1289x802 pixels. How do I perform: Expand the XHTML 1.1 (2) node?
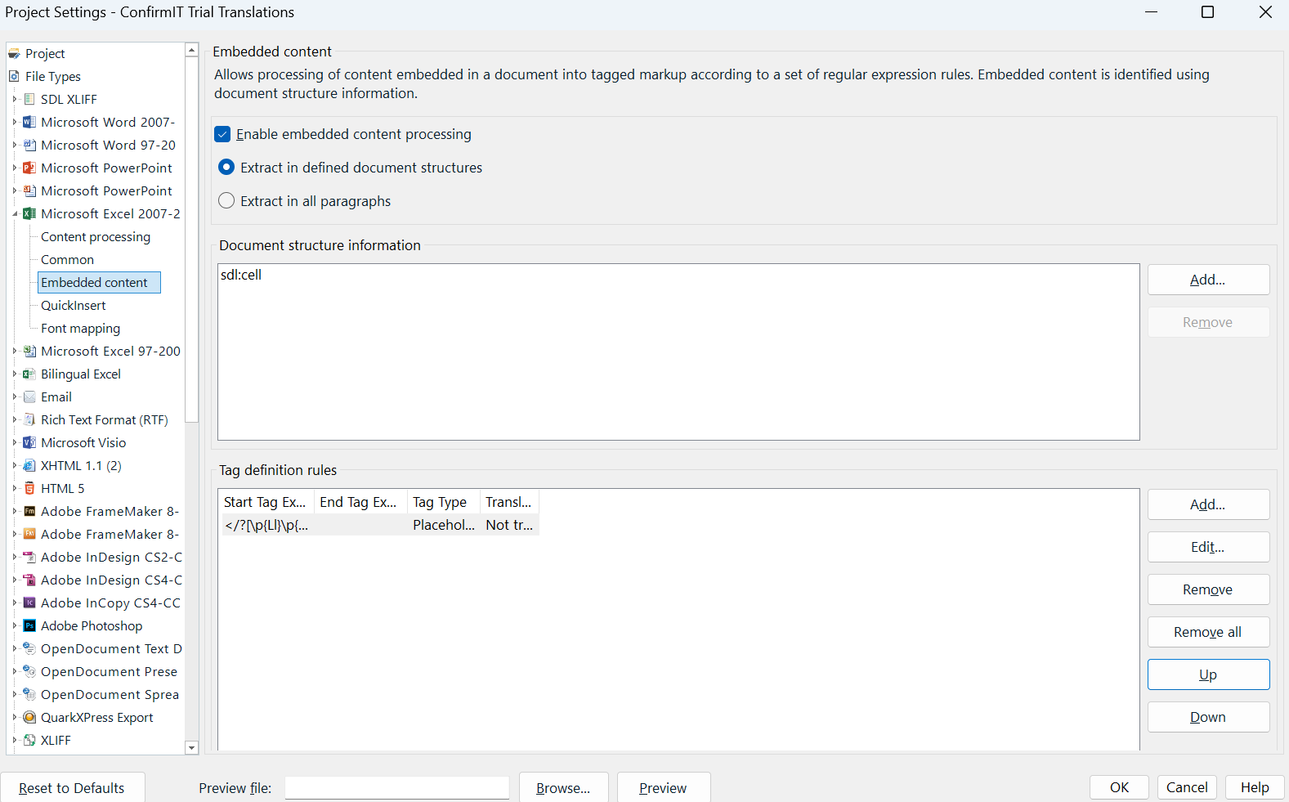[x=15, y=465]
